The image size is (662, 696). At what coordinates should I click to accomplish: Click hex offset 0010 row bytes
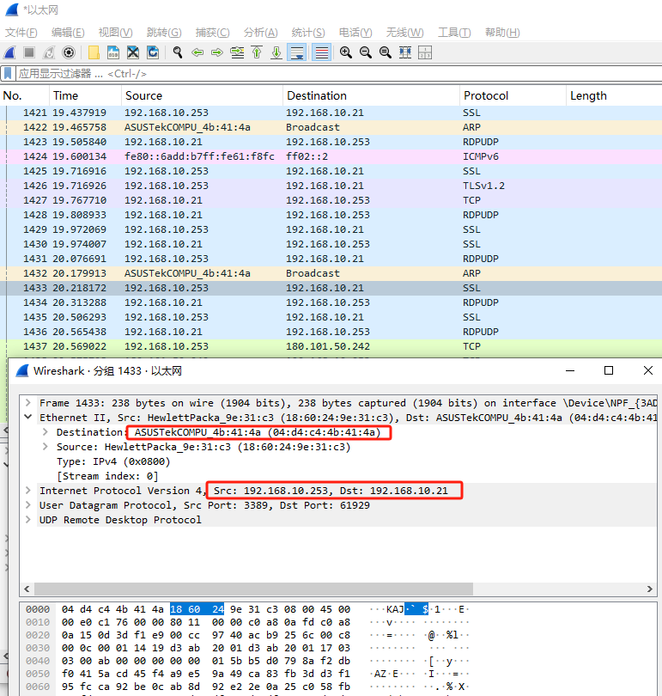(x=206, y=622)
